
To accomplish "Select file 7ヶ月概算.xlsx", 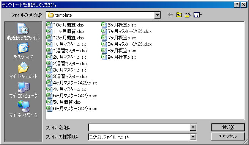I will coord(119,38).
